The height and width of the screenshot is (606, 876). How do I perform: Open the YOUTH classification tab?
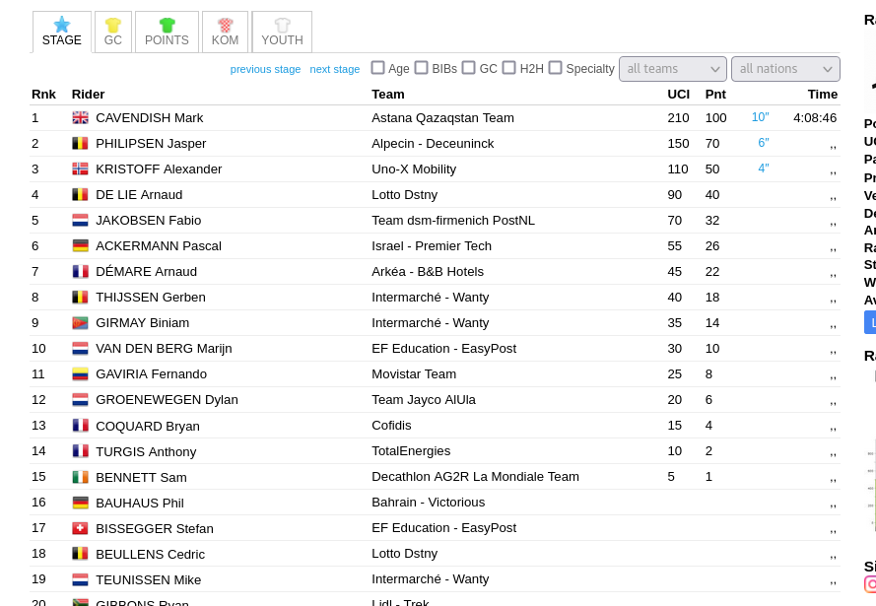pyautogui.click(x=282, y=33)
